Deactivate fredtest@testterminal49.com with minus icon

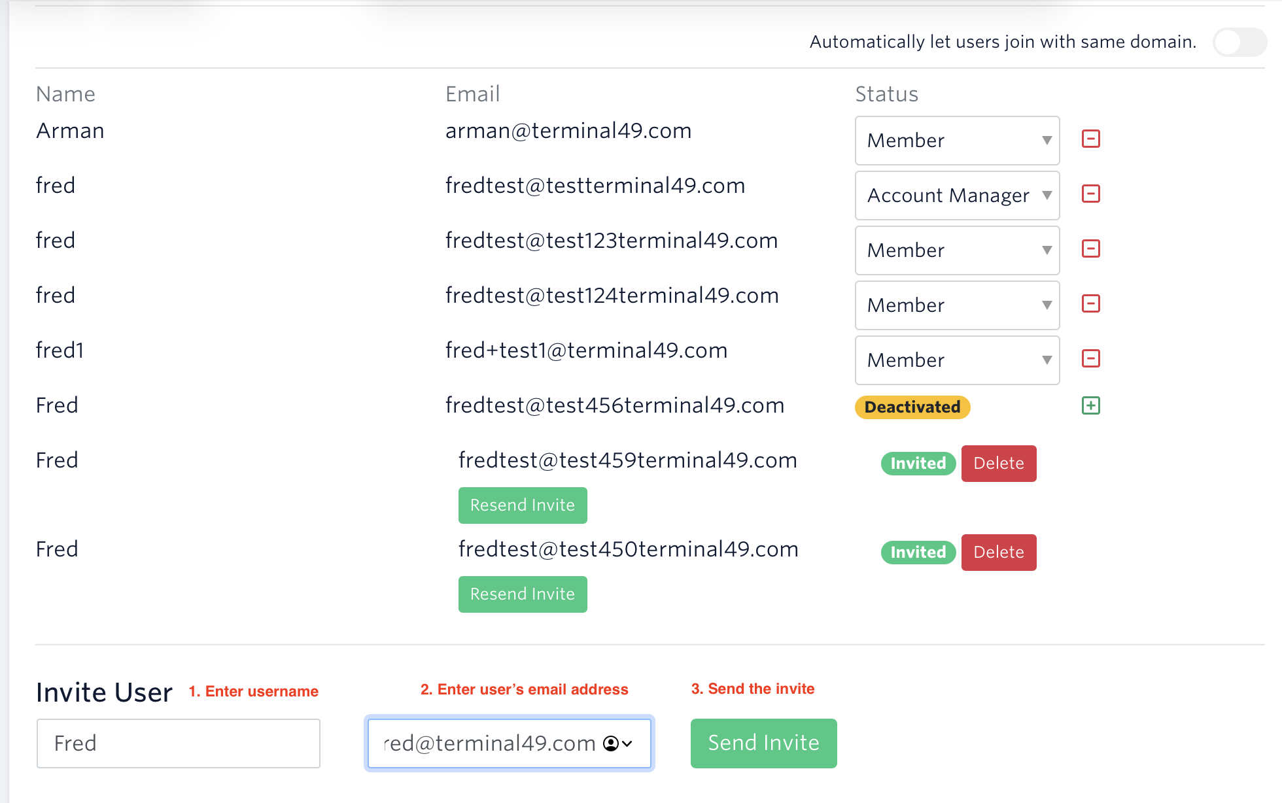point(1090,194)
